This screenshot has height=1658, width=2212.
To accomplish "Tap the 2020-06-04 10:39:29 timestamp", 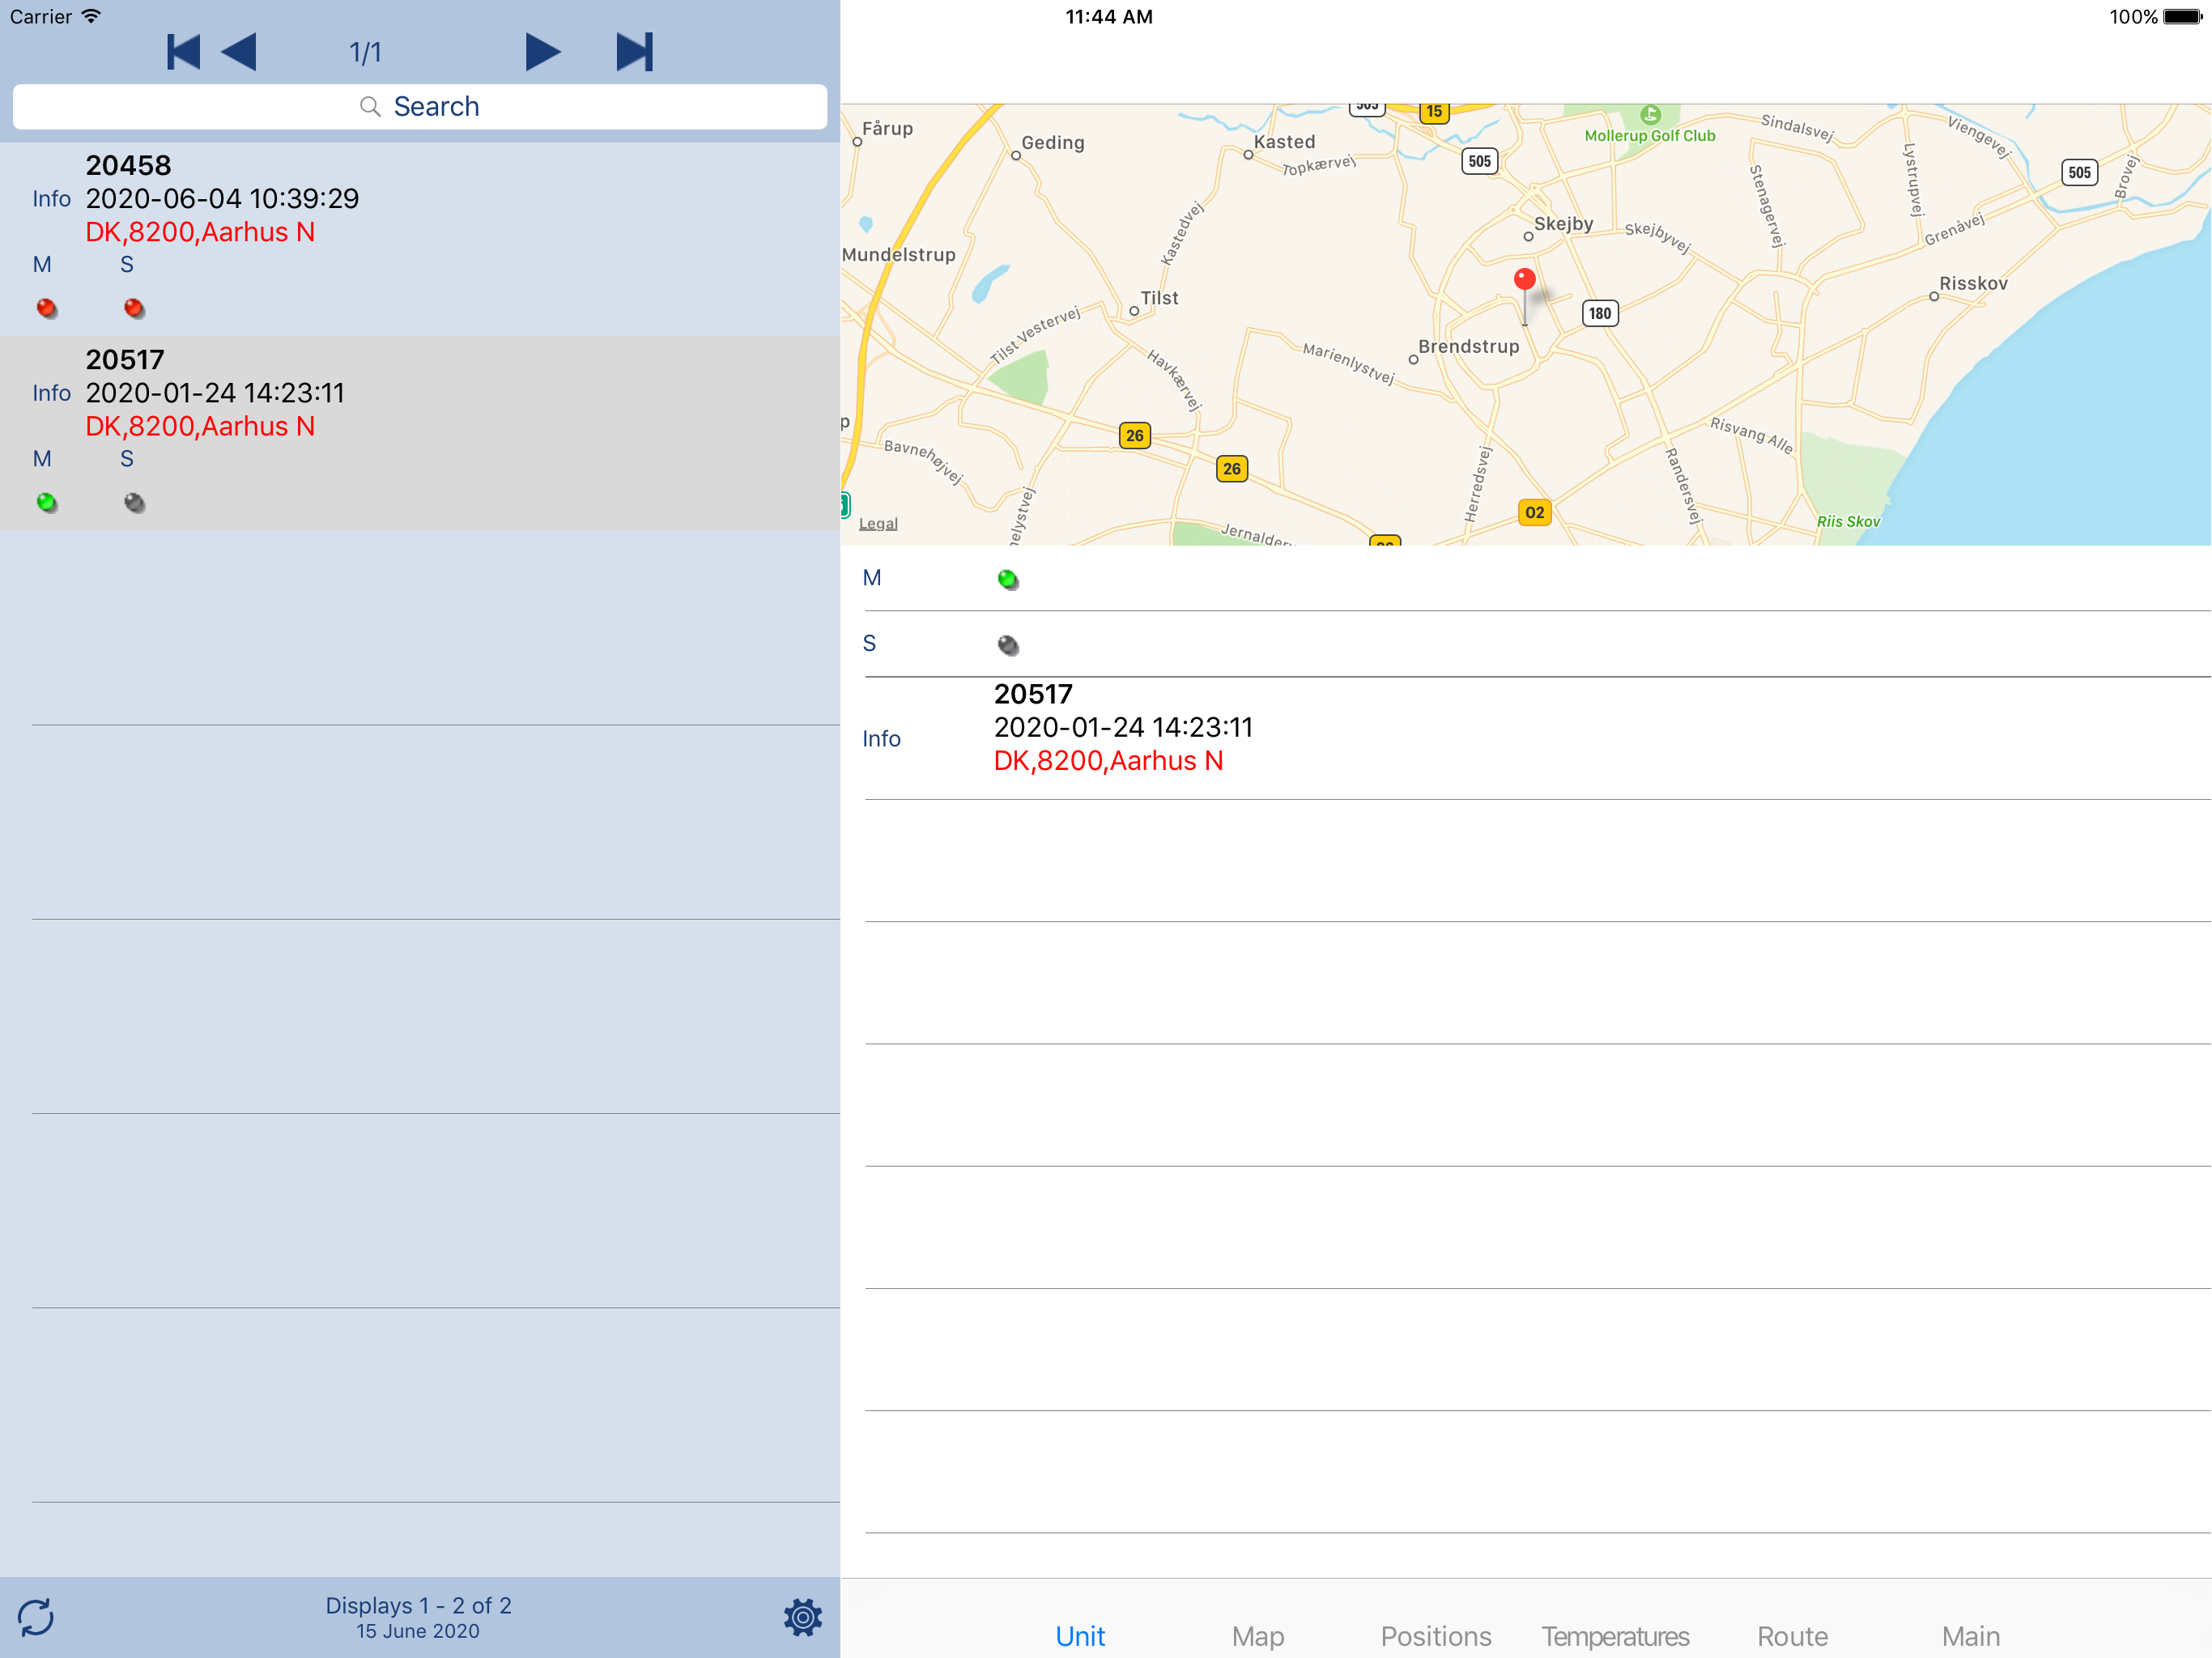I will click(x=222, y=199).
